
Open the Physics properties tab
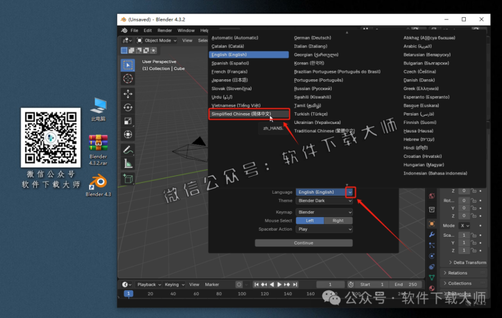pyautogui.click(x=431, y=256)
